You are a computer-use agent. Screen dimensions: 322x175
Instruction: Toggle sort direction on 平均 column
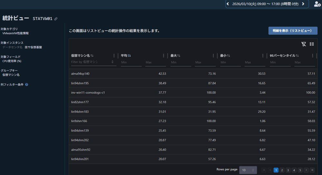tap(129, 56)
